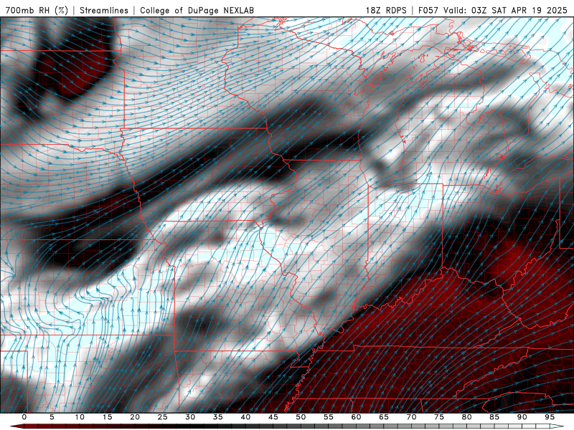This screenshot has width=574, height=430.
Task: Click the "45" color scale label
Action: (x=273, y=417)
